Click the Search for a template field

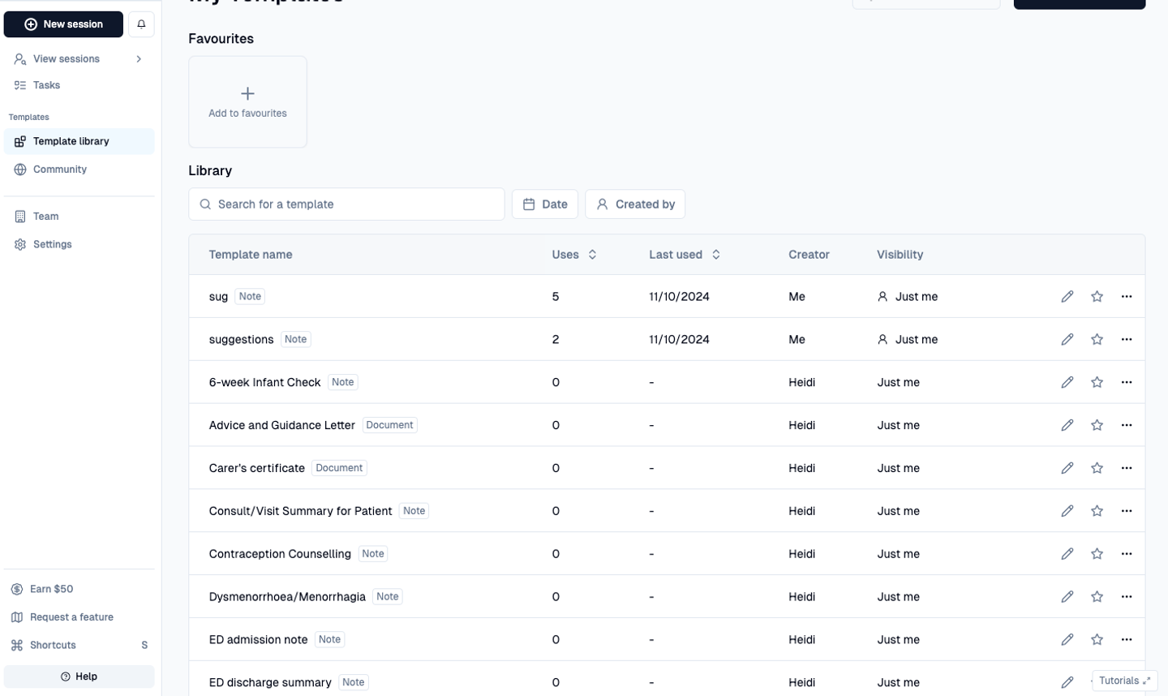click(x=346, y=204)
